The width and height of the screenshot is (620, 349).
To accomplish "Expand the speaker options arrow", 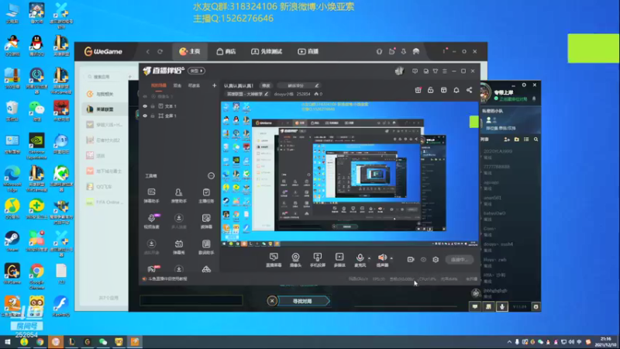I will click(x=391, y=258).
